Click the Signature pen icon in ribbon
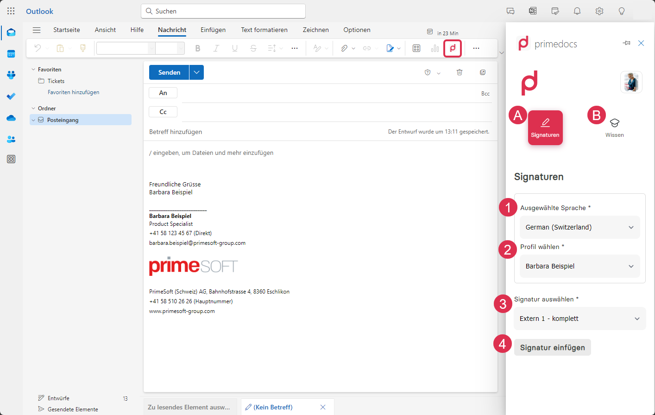 (x=390, y=48)
